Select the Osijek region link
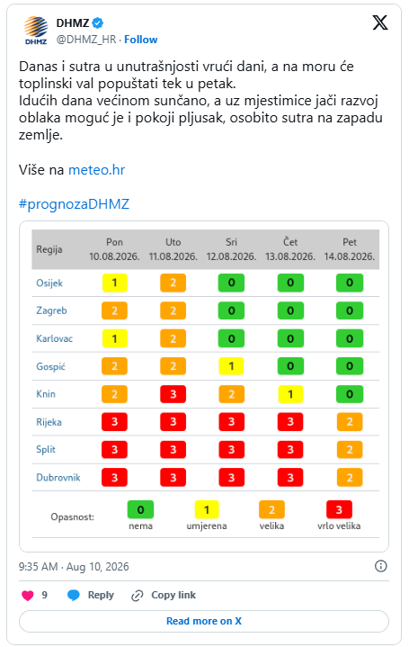Viewport: 409px width, 647px height. pyautogui.click(x=49, y=283)
